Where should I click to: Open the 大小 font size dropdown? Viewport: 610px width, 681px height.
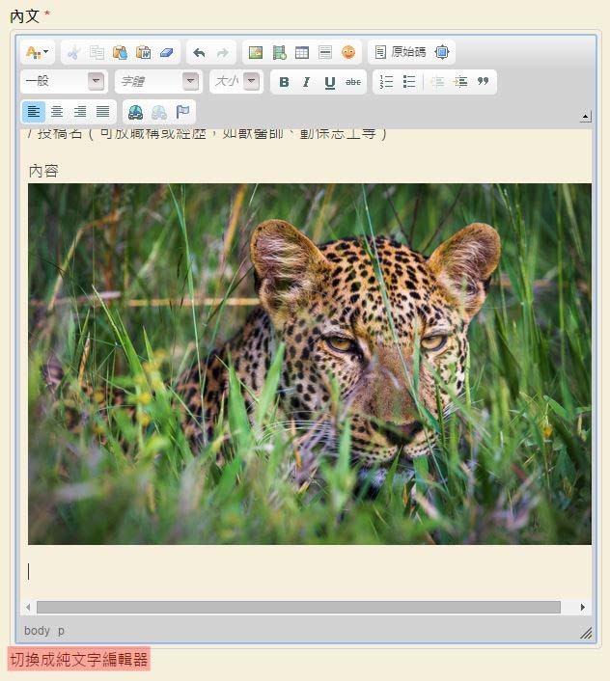click(x=236, y=82)
